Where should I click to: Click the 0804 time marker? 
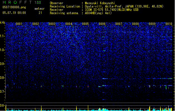coord(69,24)
